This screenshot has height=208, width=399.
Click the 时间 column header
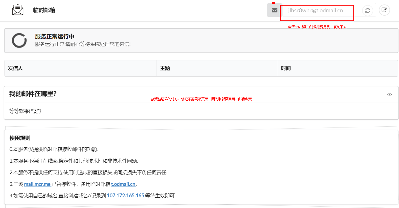pos(286,68)
